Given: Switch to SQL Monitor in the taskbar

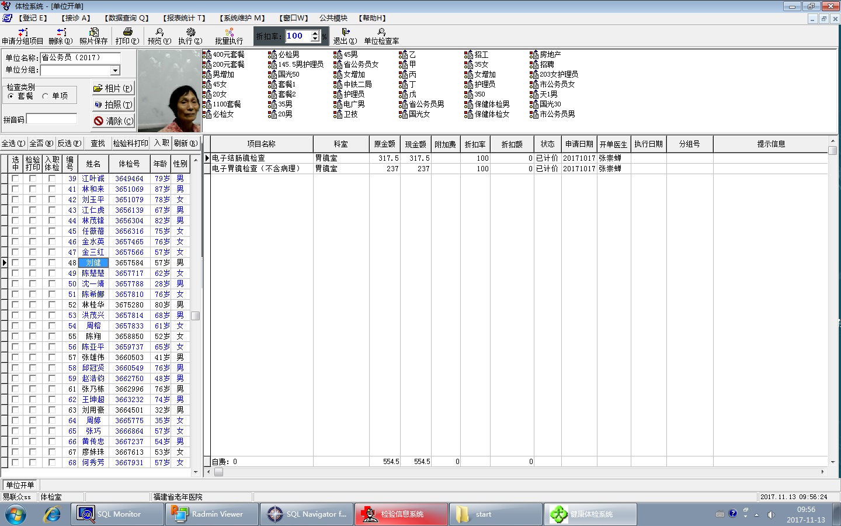Looking at the screenshot, I should (119, 514).
